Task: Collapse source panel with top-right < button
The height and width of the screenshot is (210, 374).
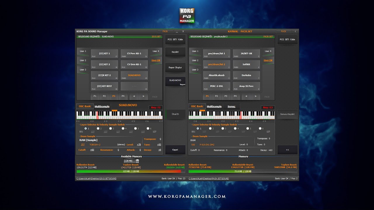Action: [x=295, y=31]
